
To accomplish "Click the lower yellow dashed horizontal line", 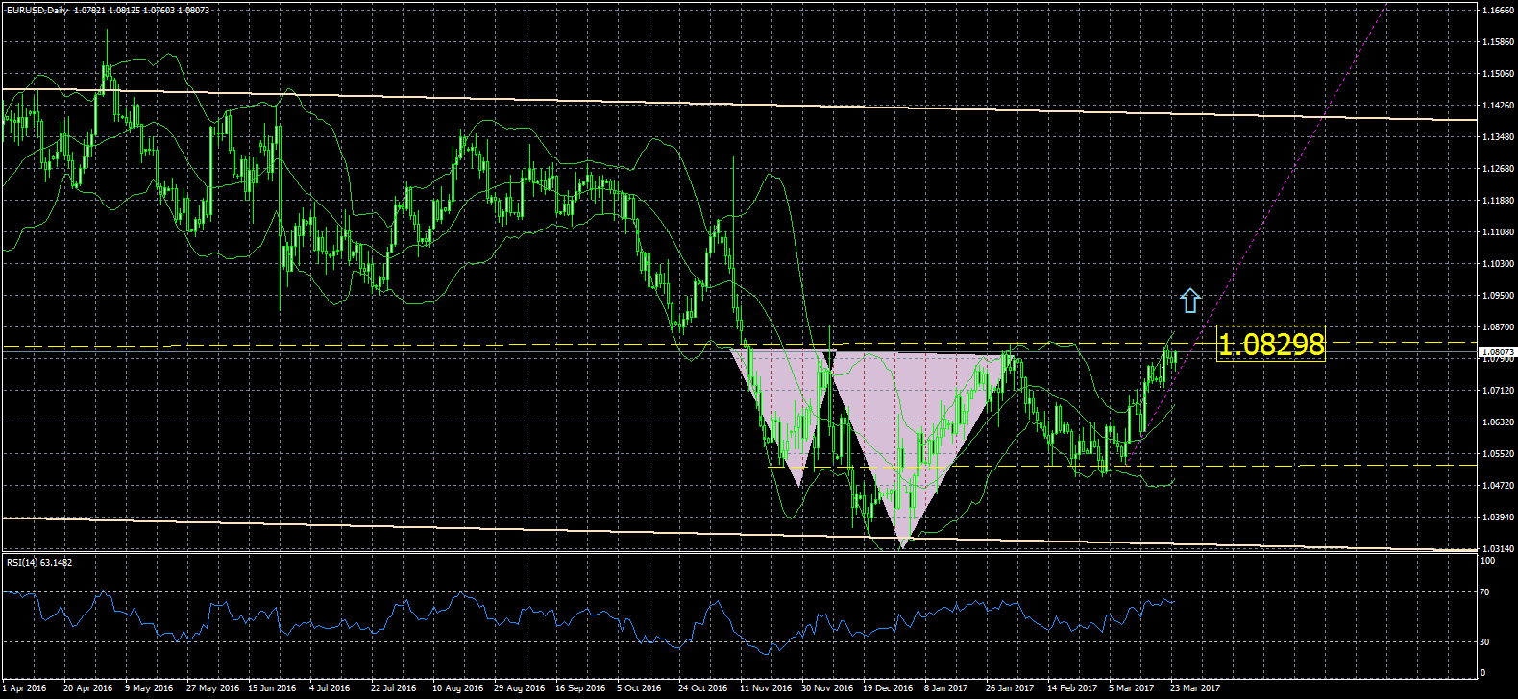I will (1249, 466).
